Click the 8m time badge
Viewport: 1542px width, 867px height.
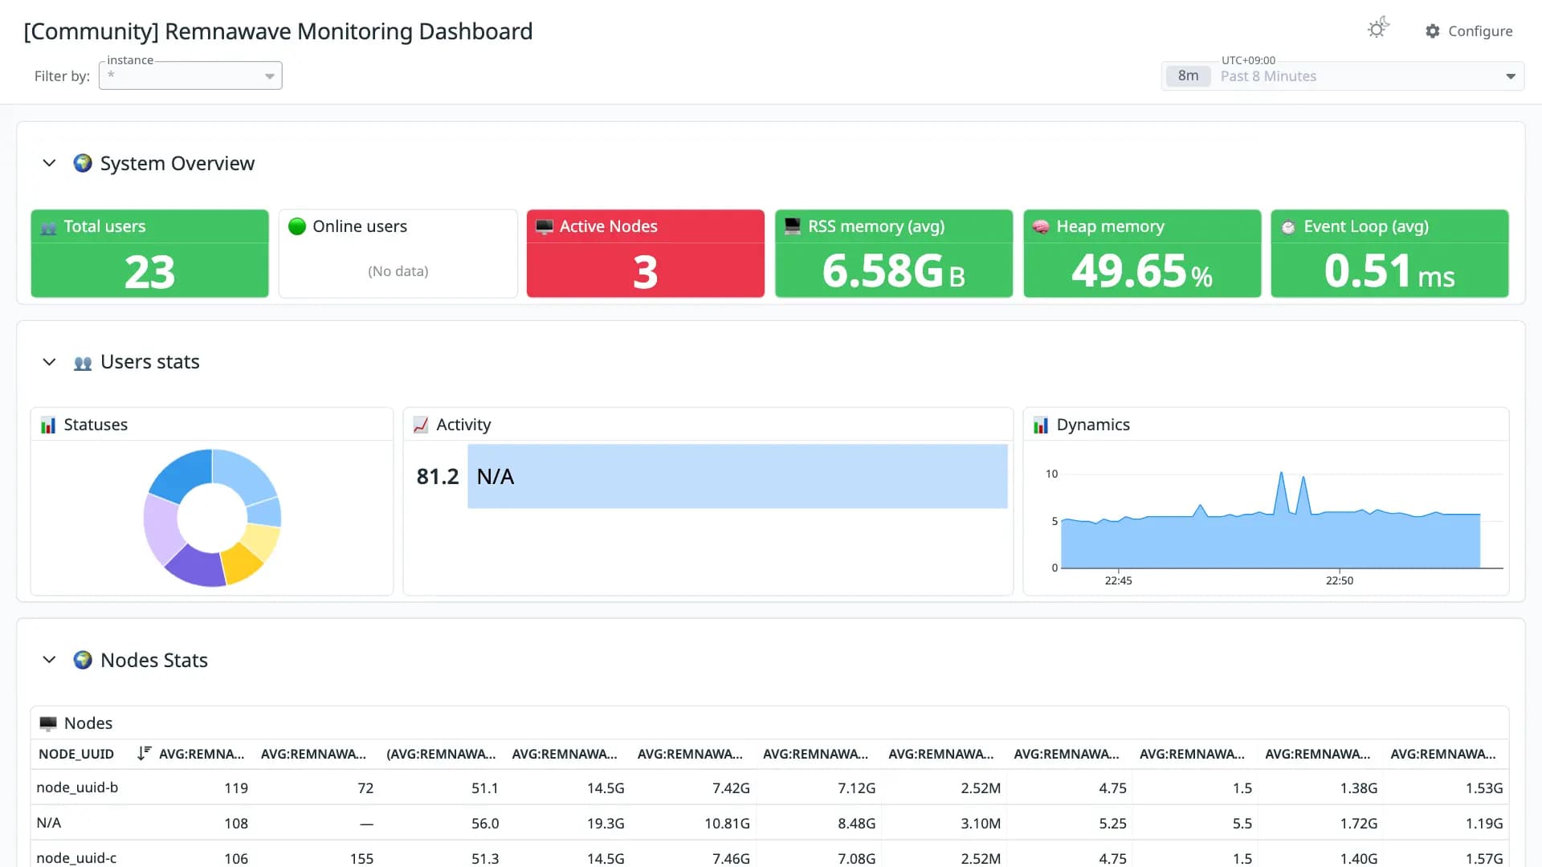pyautogui.click(x=1189, y=76)
